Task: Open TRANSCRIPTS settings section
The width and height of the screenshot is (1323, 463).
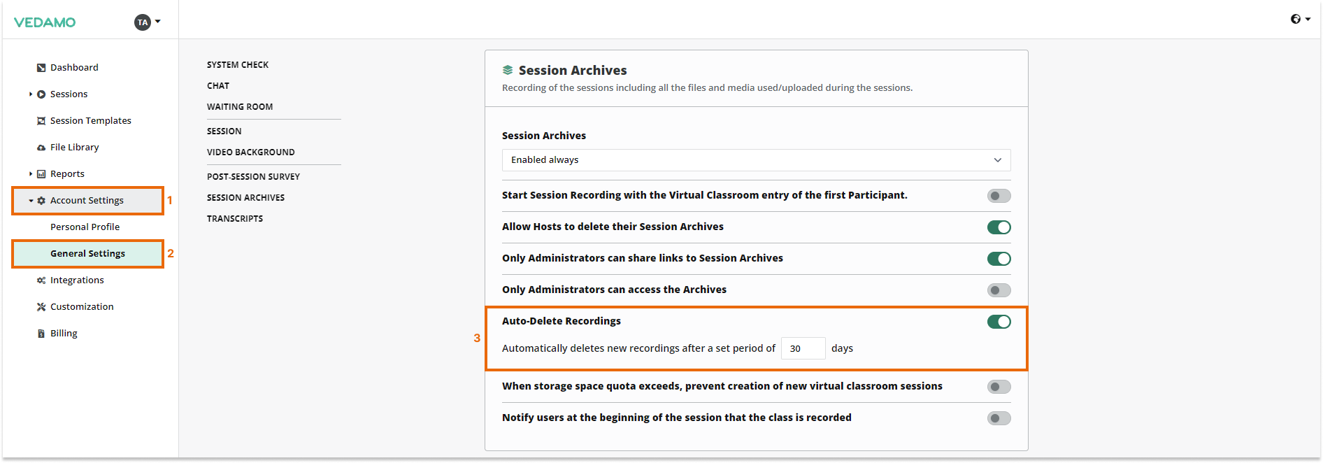Action: (235, 219)
